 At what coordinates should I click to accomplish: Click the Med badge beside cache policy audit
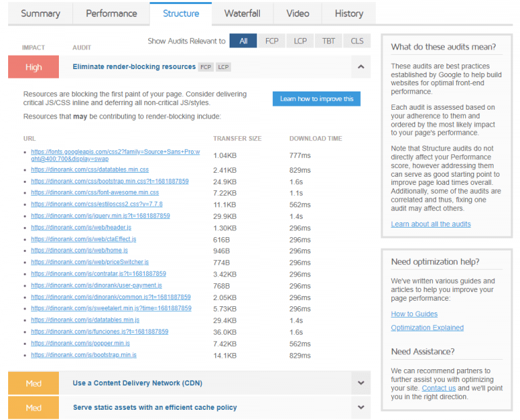tap(33, 407)
